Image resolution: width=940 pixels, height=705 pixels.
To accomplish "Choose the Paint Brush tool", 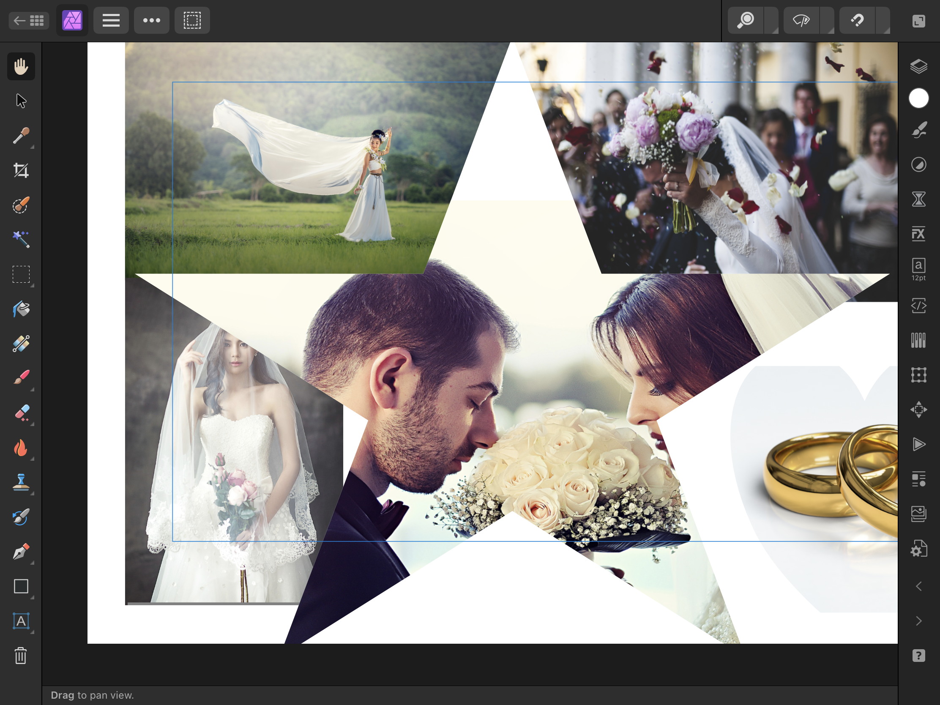I will pos(21,377).
